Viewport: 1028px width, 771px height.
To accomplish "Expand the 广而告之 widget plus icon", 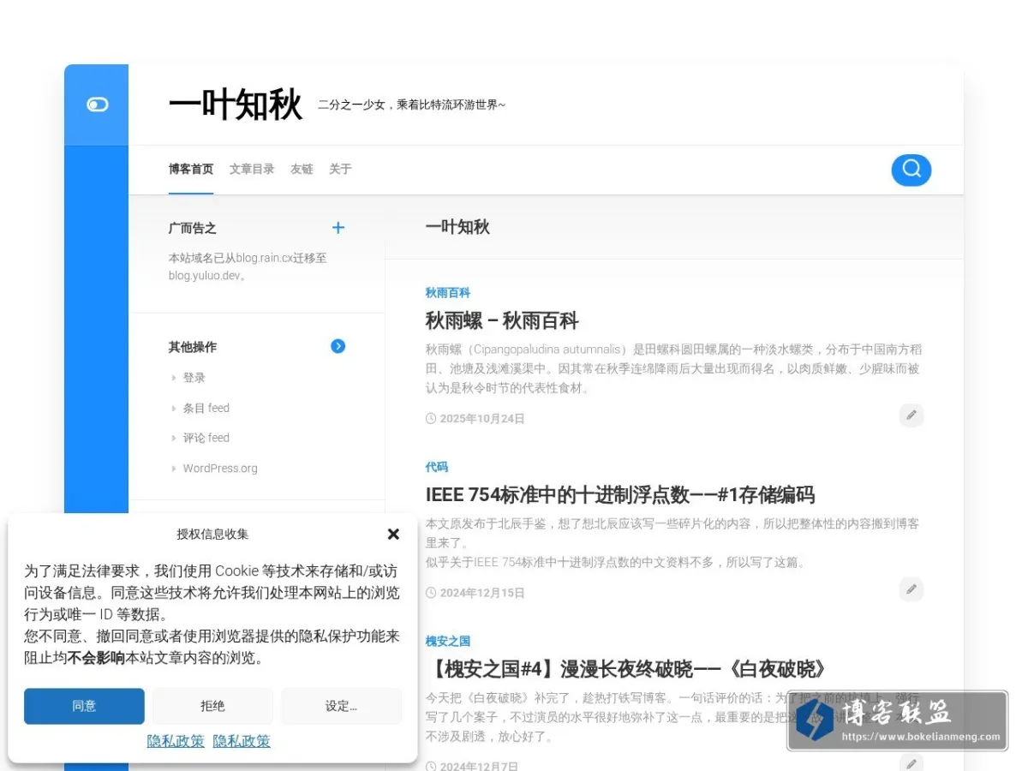I will (338, 227).
